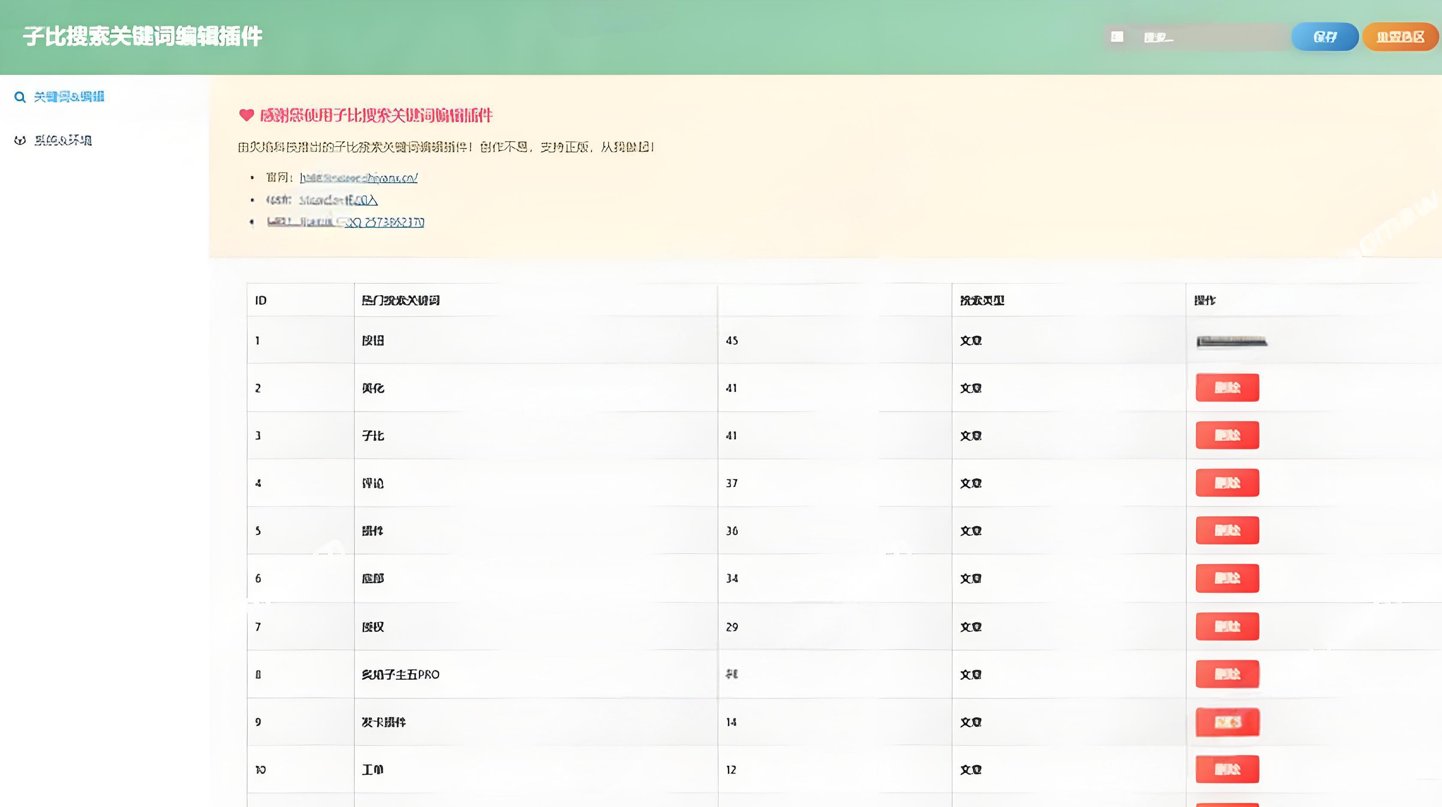
Task: Click the orange button in the top right corner
Action: 1399,36
